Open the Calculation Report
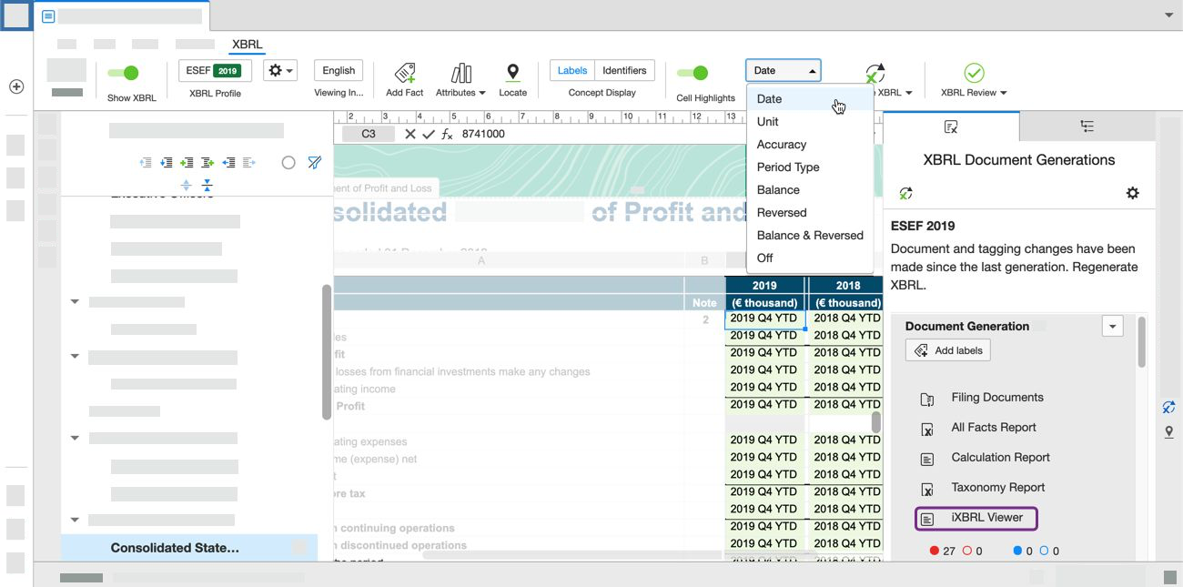This screenshot has width=1183, height=587. (999, 457)
